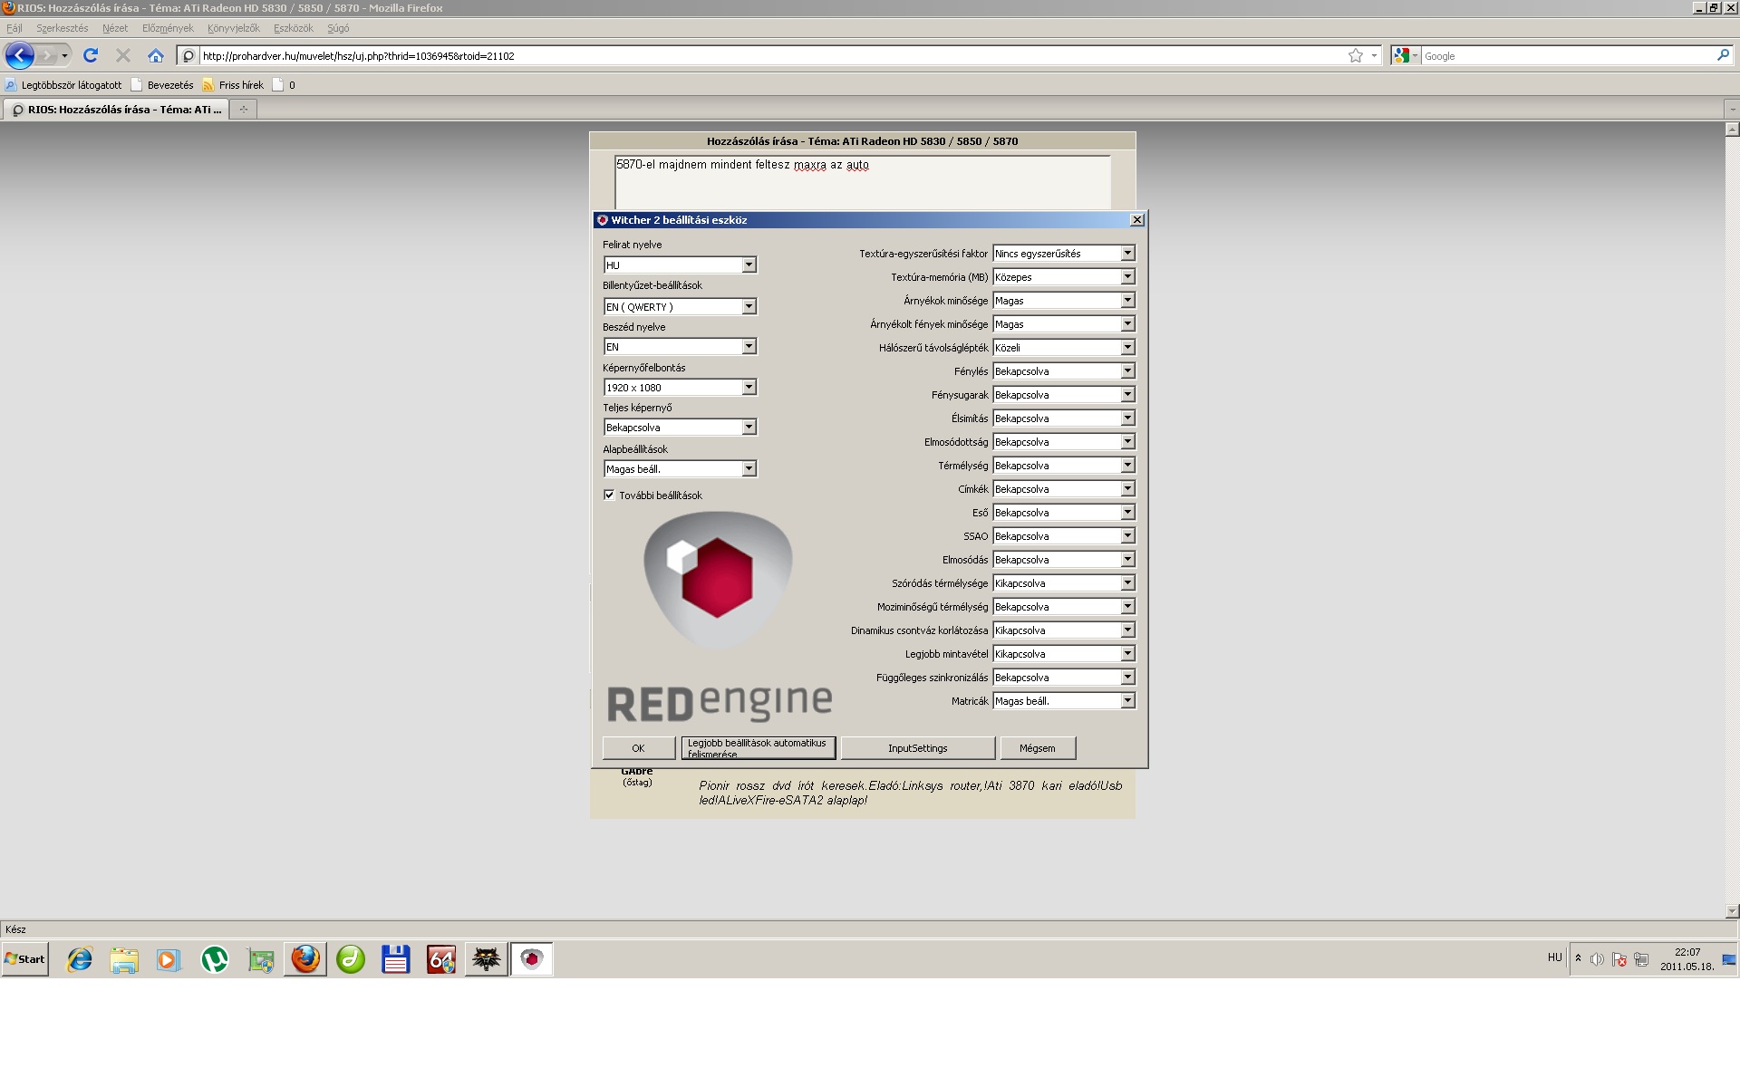Open a new tab with plus button

(x=243, y=110)
